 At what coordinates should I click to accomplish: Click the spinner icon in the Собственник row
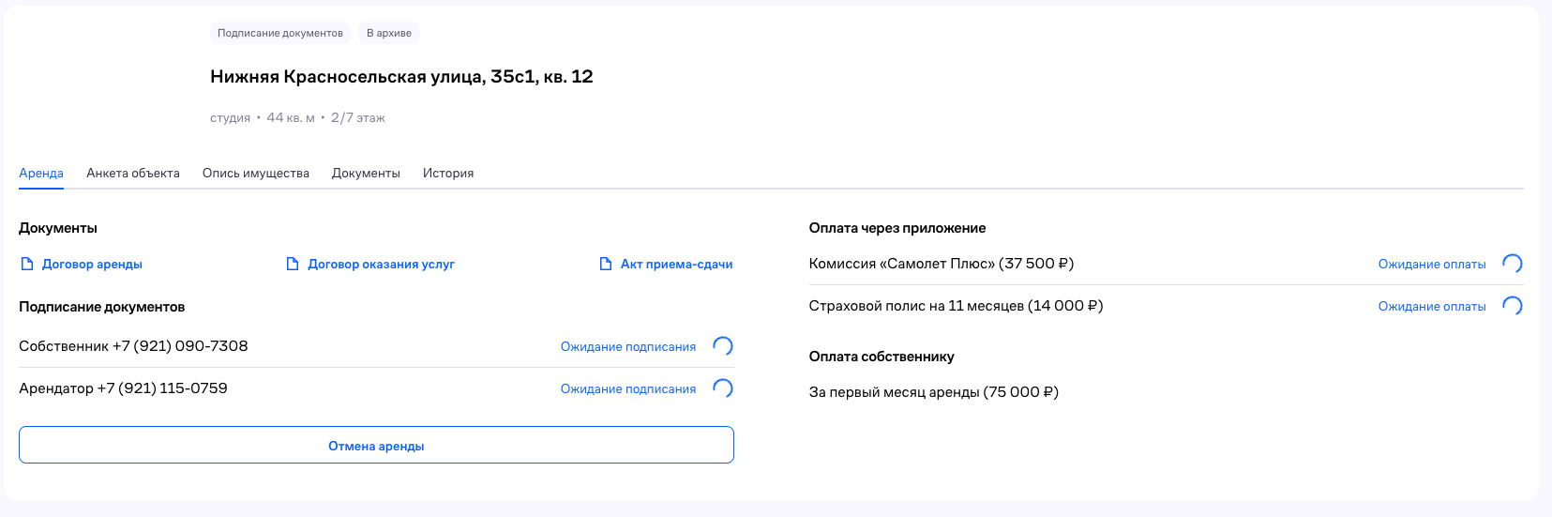tap(723, 346)
